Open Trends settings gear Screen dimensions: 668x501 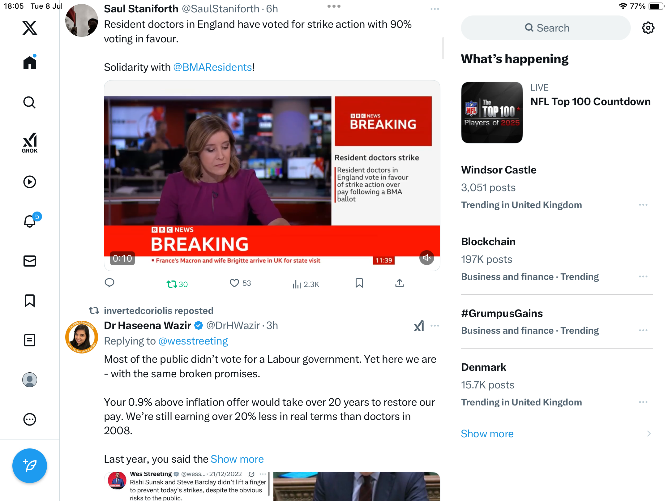tap(648, 28)
